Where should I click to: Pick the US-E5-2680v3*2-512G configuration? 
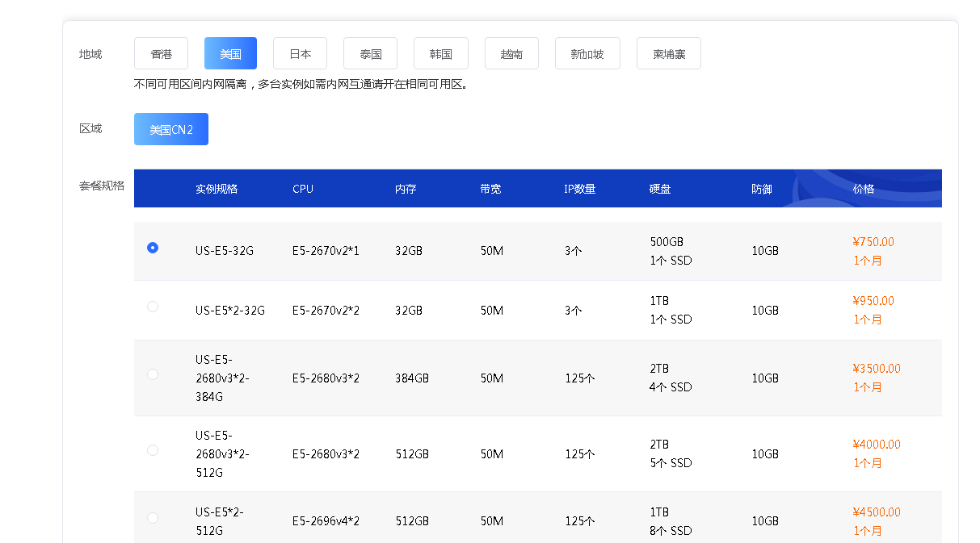pos(153,449)
